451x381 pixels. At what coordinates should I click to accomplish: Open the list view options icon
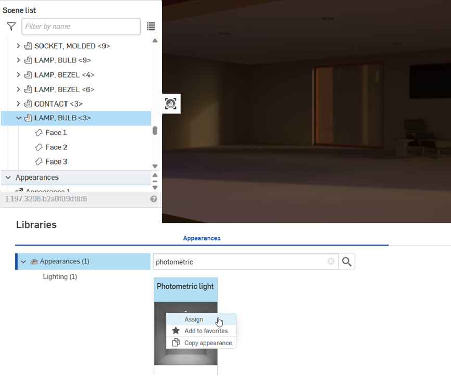tap(151, 27)
